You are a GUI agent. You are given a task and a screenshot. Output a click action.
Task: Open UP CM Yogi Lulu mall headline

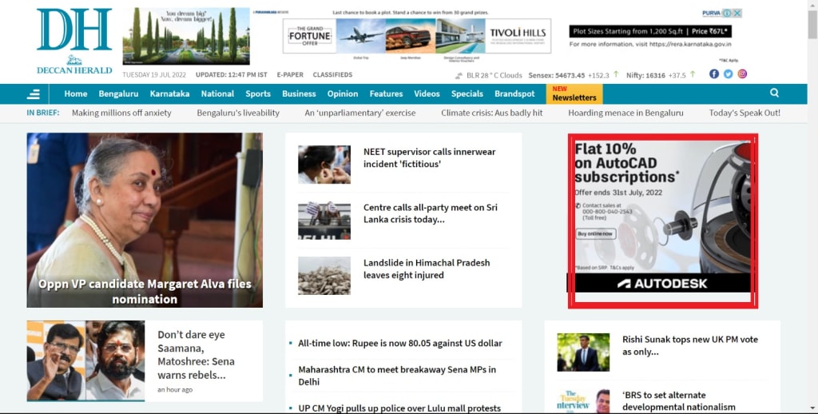[x=399, y=408]
